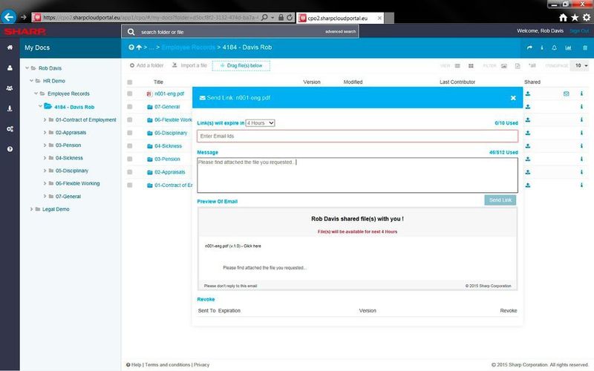Check the 02-Appraisals row checkbox
594x371 pixels.
[x=129, y=172]
